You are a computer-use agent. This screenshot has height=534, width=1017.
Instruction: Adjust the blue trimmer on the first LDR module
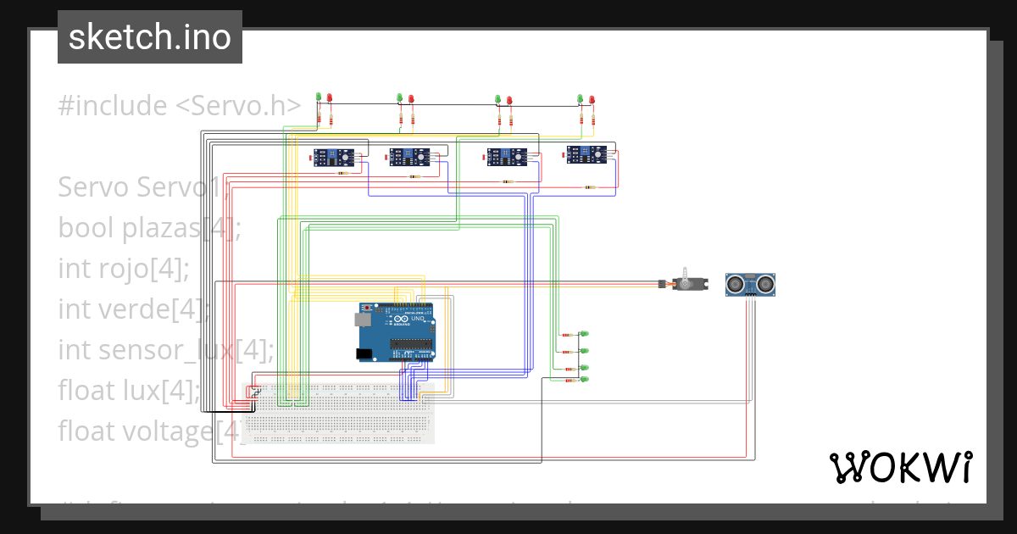[334, 153]
